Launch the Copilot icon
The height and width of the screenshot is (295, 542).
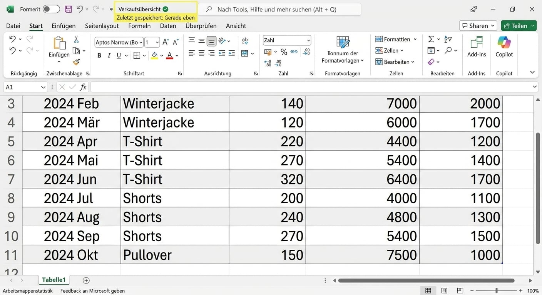point(504,42)
